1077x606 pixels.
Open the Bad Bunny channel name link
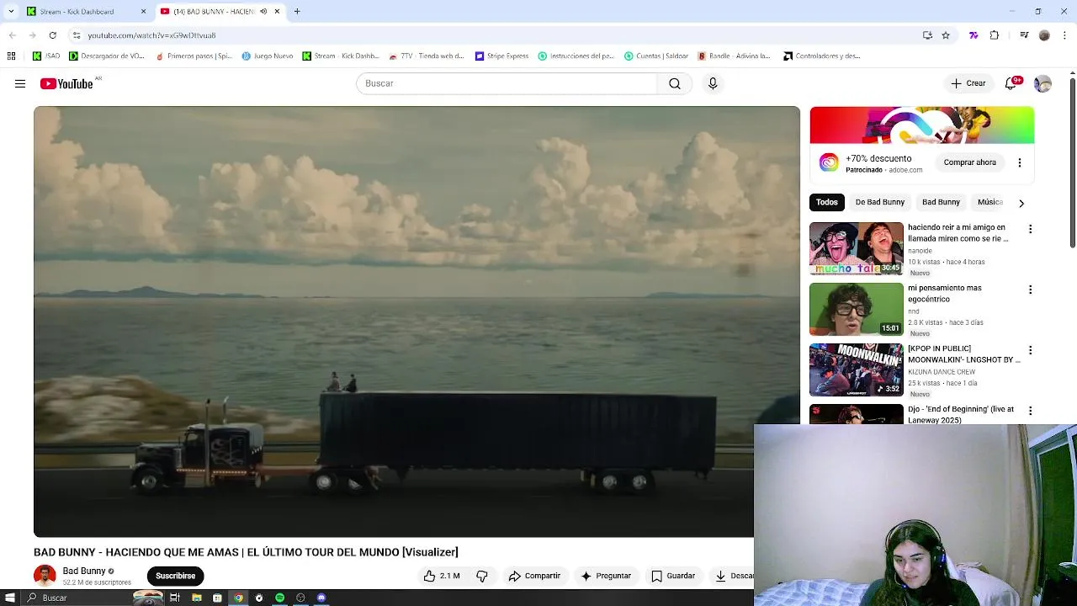click(x=84, y=571)
